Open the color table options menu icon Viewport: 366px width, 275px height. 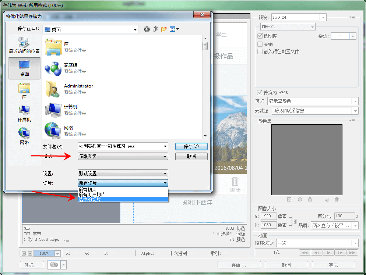click(352, 121)
